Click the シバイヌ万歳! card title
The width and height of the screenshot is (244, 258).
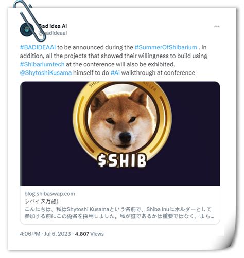coord(42,201)
